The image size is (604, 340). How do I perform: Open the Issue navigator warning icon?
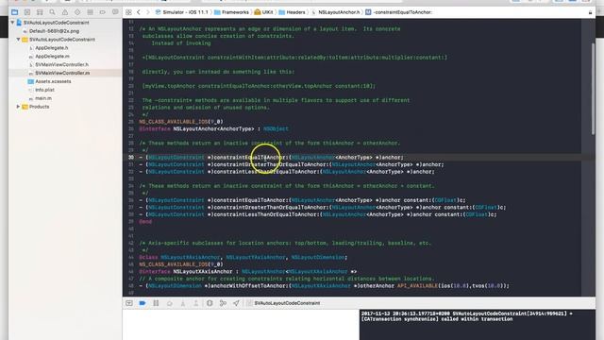coord(65,12)
